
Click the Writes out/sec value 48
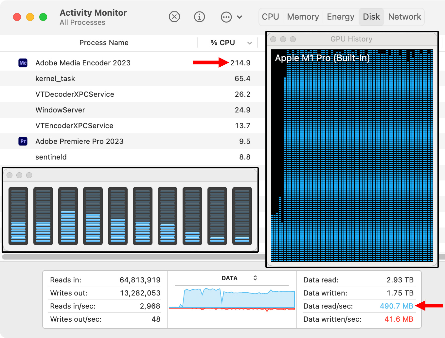(156, 319)
